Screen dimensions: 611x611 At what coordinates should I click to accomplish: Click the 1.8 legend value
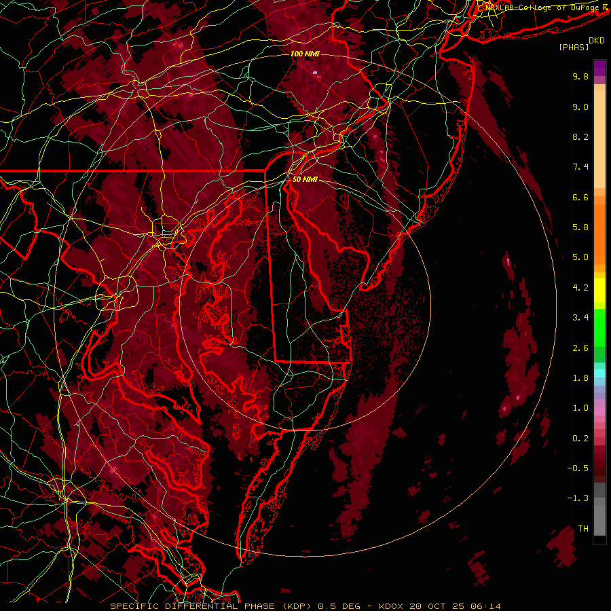tap(580, 378)
